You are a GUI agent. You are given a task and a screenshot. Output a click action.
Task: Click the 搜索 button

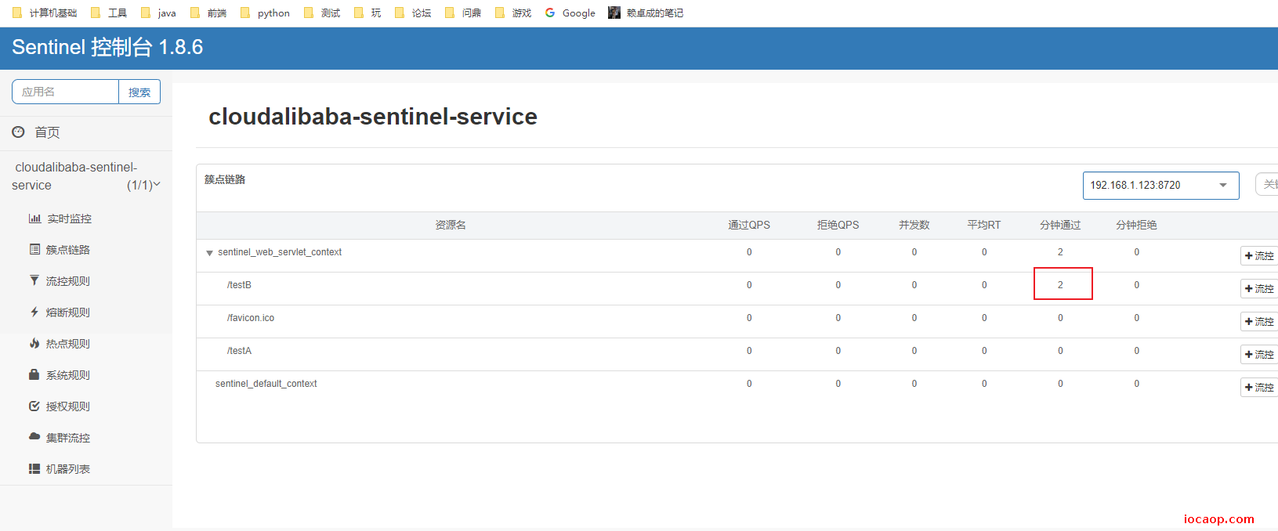(x=139, y=92)
